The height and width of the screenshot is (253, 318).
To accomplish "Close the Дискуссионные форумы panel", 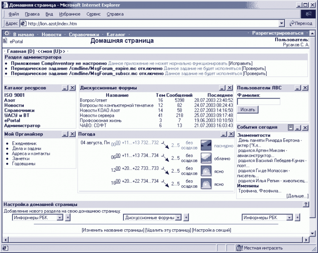I will pyautogui.click(x=229, y=88).
